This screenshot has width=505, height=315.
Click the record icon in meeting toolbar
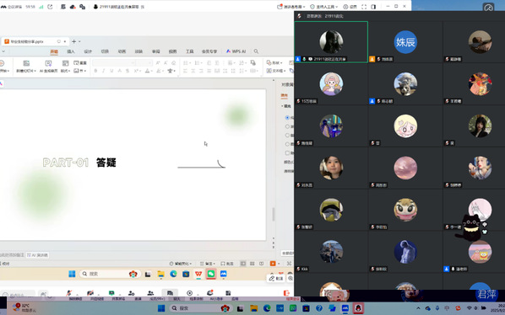click(190, 293)
